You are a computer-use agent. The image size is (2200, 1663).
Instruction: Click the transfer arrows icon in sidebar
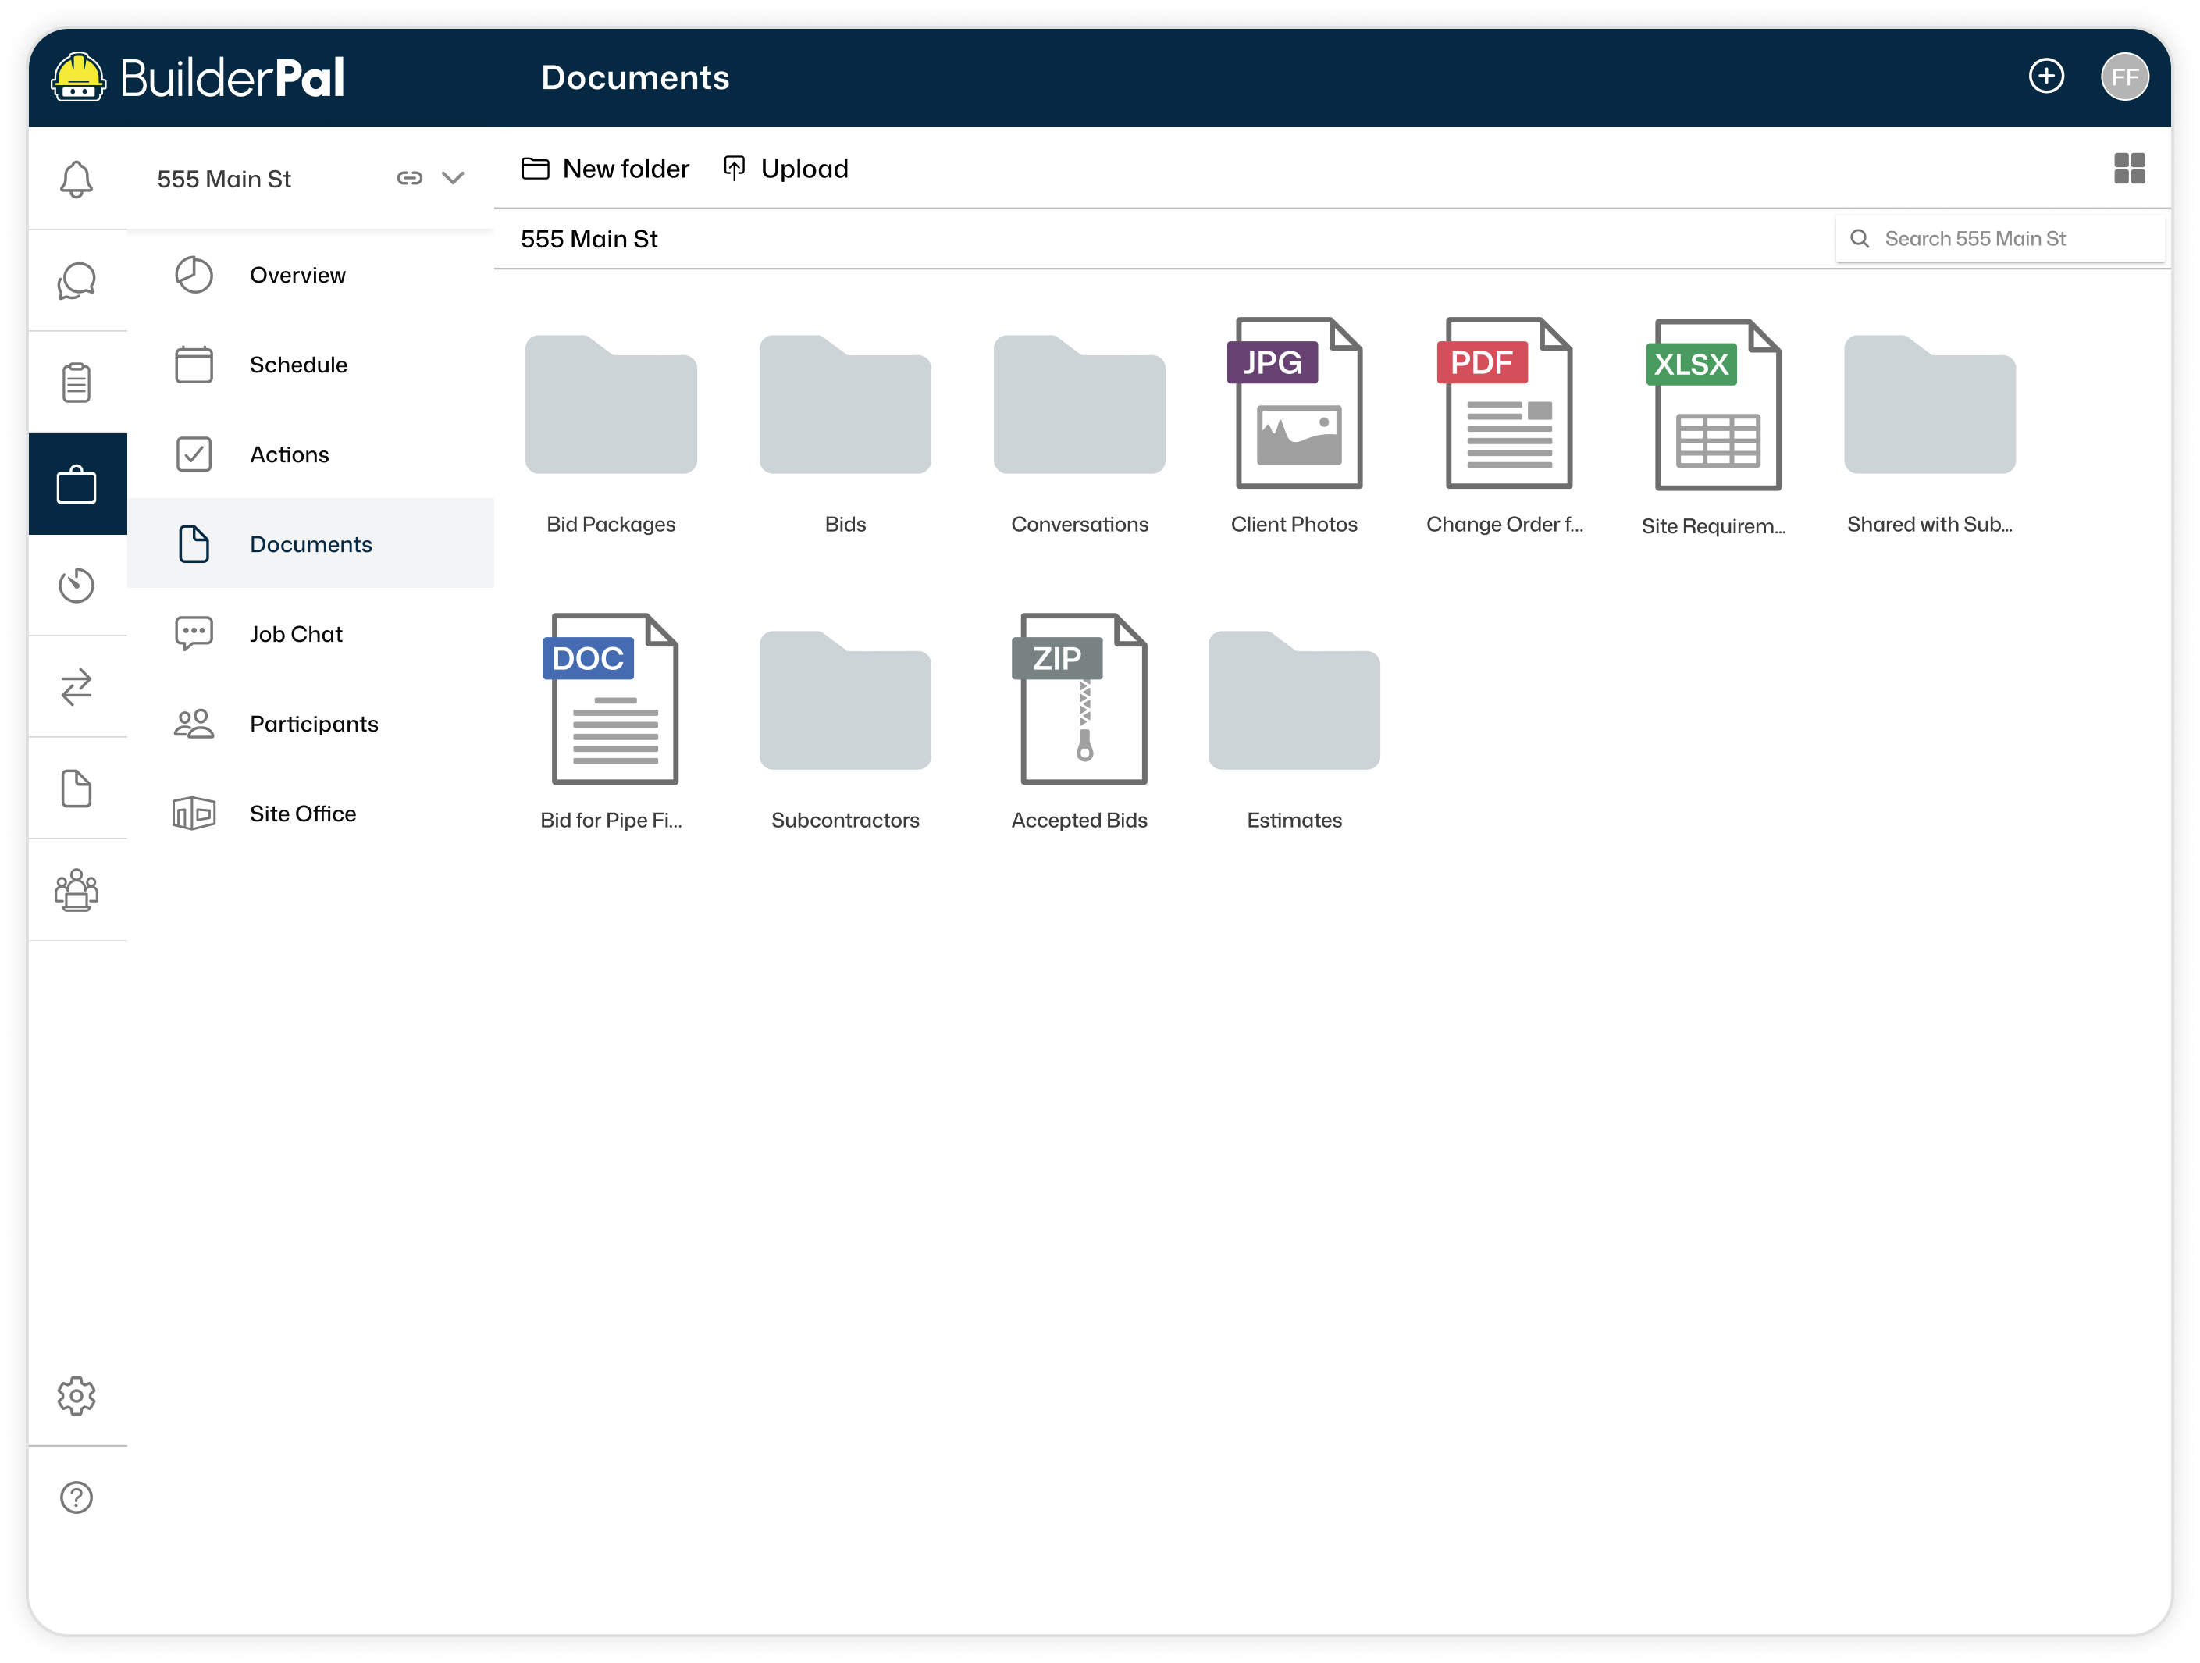click(x=77, y=687)
